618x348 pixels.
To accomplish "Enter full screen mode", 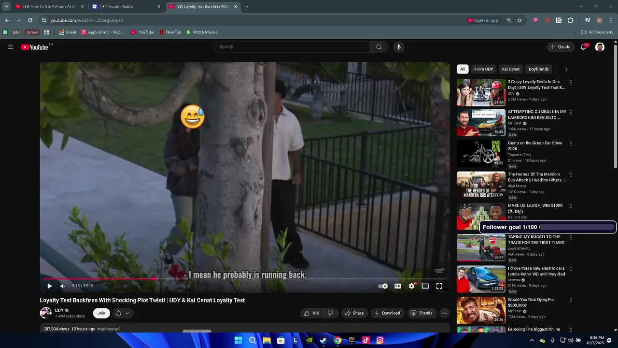I will pyautogui.click(x=439, y=286).
